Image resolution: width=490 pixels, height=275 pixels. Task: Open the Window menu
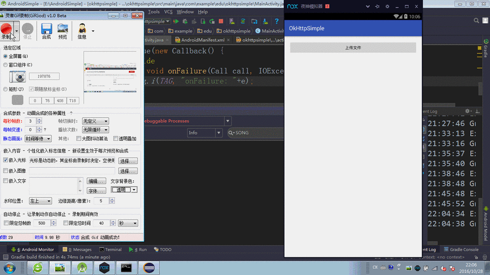point(185,12)
